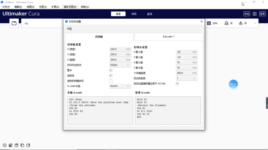Screen dimensions: 268x150
Task: Toggle the heated bed checkbox
Action: 111,75
